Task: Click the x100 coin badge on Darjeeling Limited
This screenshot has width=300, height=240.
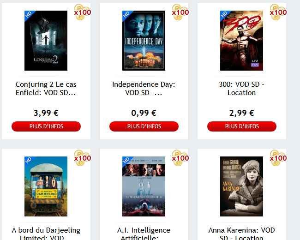Action: coord(83,158)
